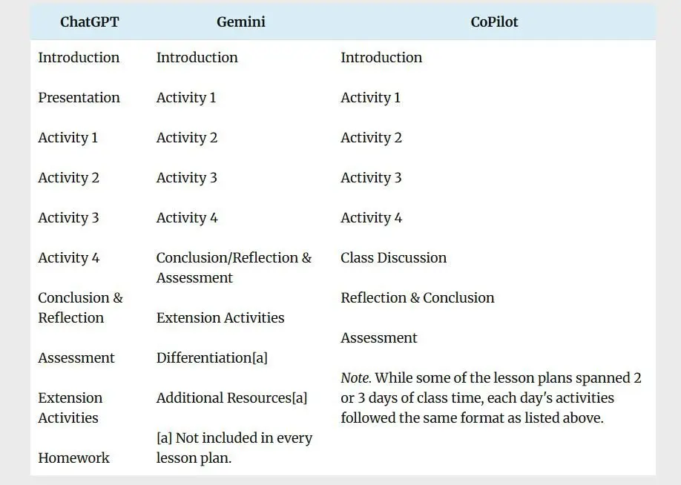
Task: Click the Assessment entry under ChatGPT
Action: point(76,357)
